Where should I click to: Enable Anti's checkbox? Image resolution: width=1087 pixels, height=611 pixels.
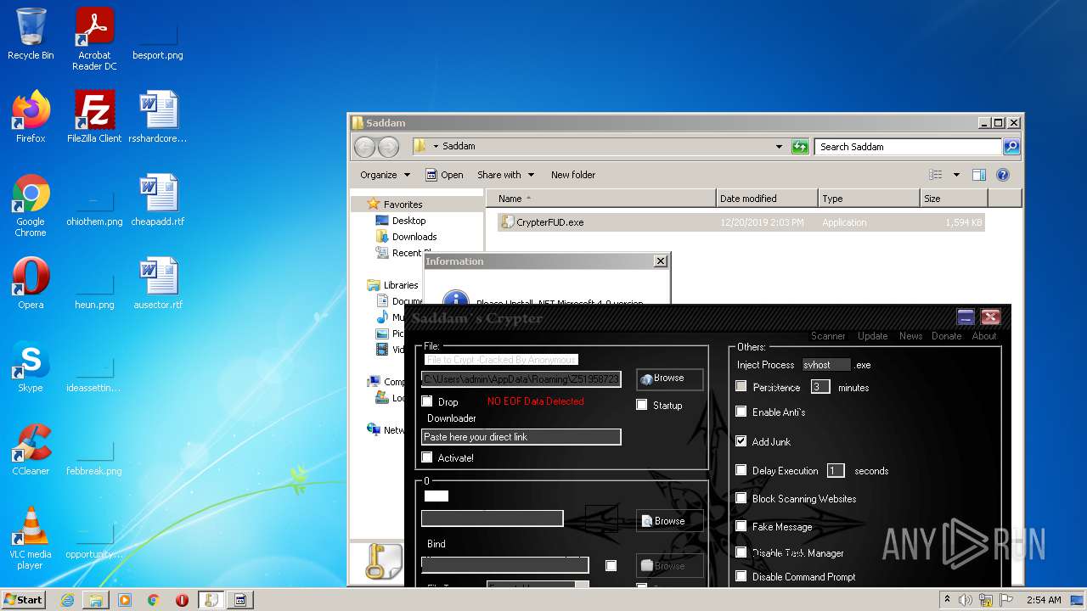pos(741,412)
